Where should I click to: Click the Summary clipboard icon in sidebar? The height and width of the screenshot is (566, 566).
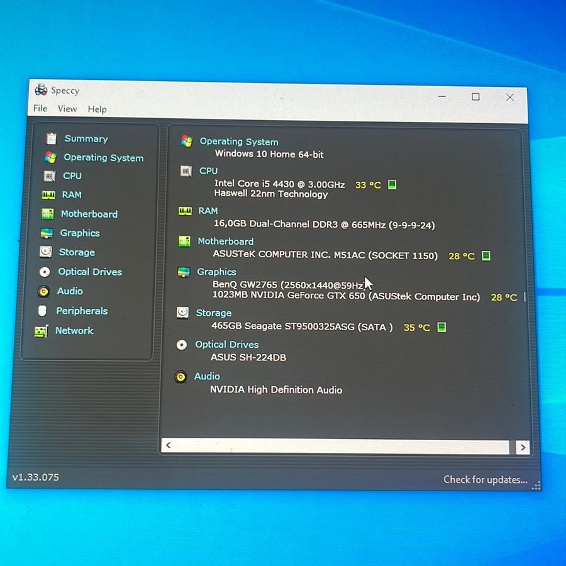tap(51, 139)
